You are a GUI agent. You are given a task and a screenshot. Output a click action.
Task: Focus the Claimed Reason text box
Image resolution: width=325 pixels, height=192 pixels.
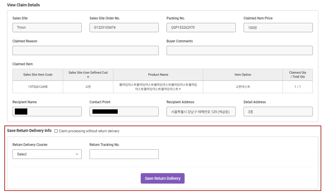(85, 50)
